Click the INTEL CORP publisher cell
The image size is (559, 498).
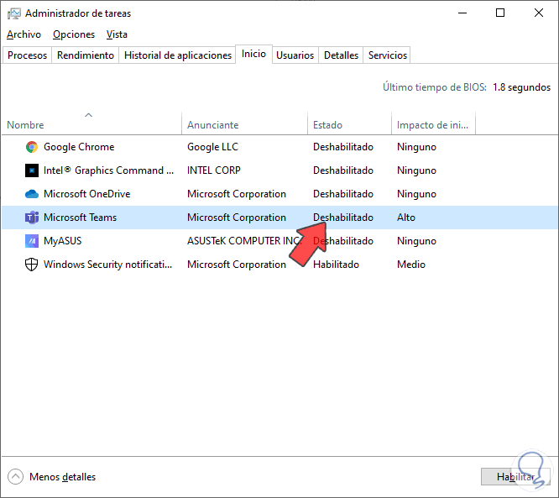click(214, 170)
